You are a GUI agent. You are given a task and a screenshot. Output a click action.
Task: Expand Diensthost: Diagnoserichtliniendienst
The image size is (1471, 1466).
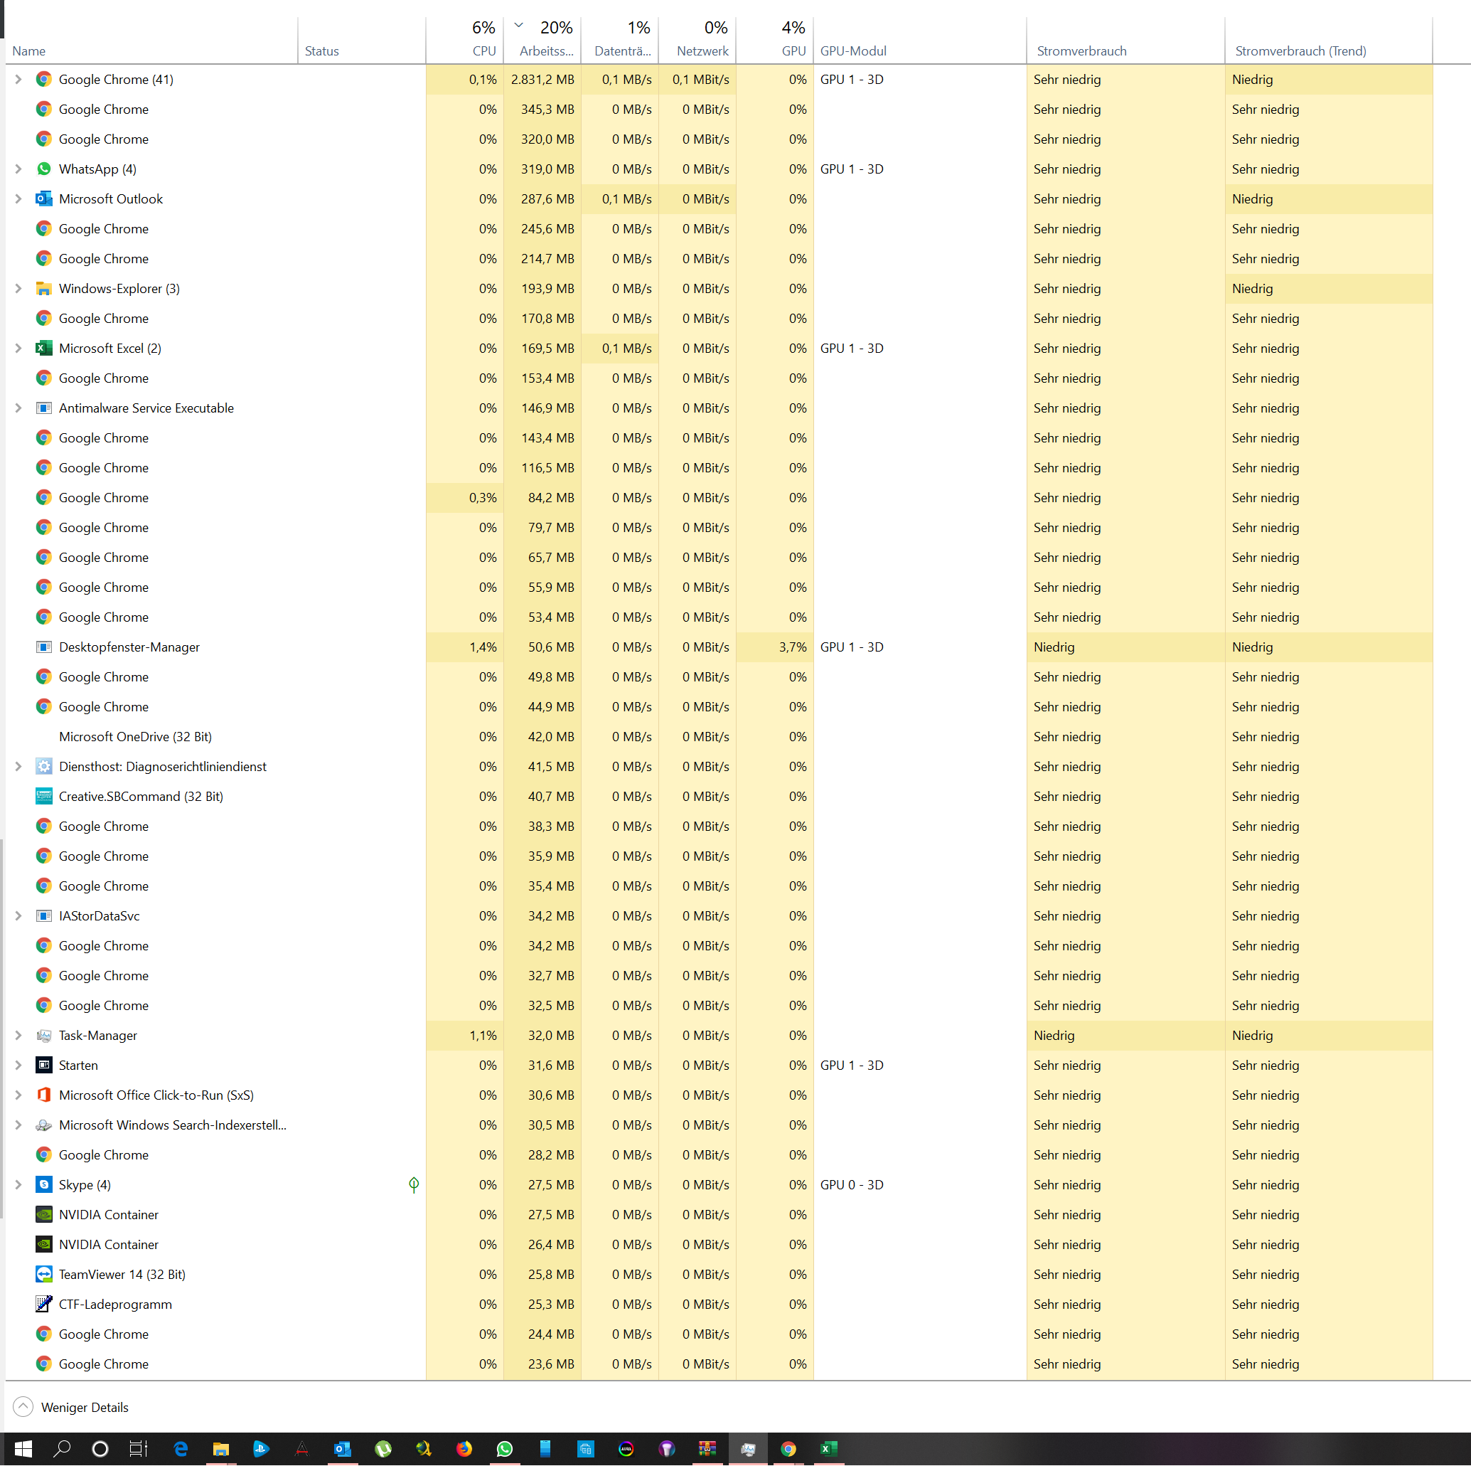18,767
